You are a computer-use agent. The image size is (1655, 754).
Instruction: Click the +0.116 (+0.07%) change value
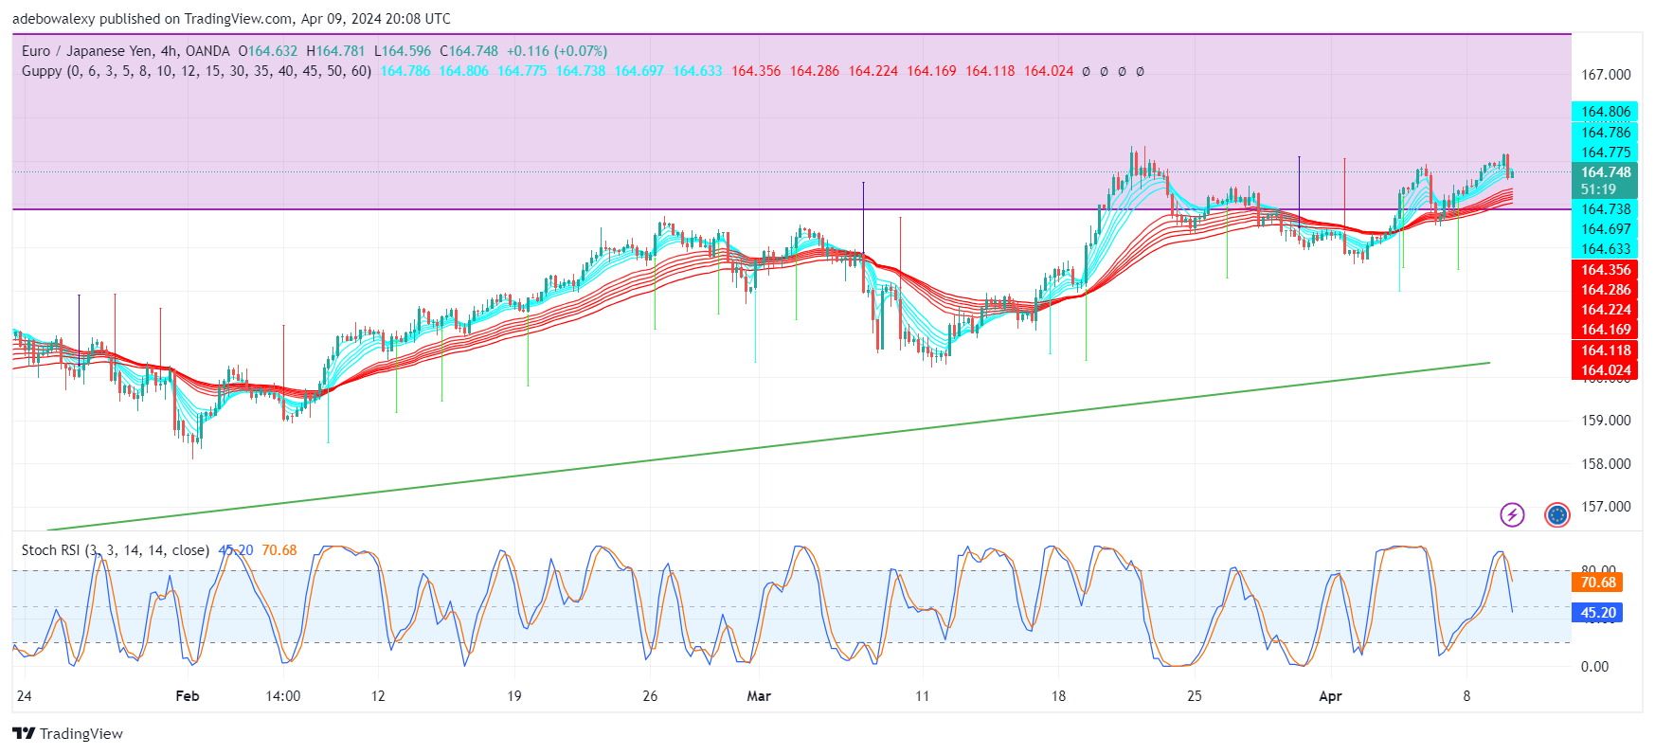pos(557,51)
